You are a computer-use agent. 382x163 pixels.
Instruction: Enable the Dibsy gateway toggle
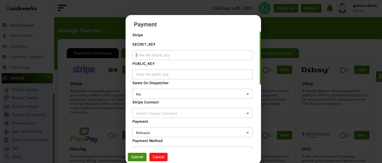(x=345, y=70)
